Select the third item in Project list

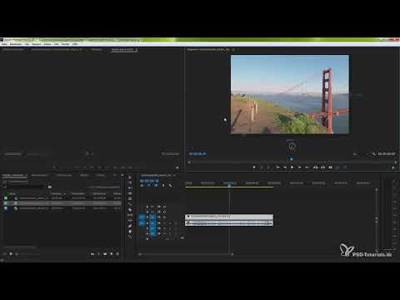point(61,208)
